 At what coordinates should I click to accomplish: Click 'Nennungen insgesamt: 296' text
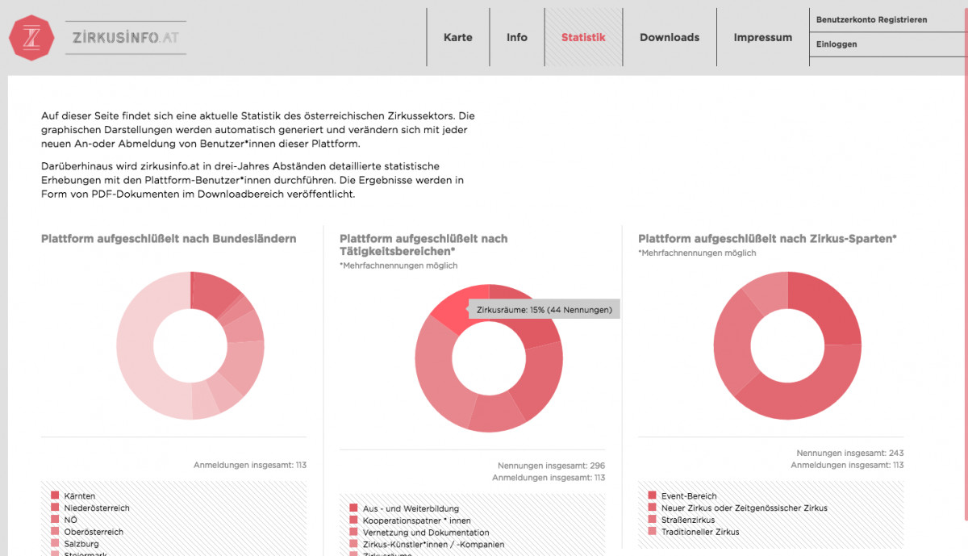coord(551,466)
